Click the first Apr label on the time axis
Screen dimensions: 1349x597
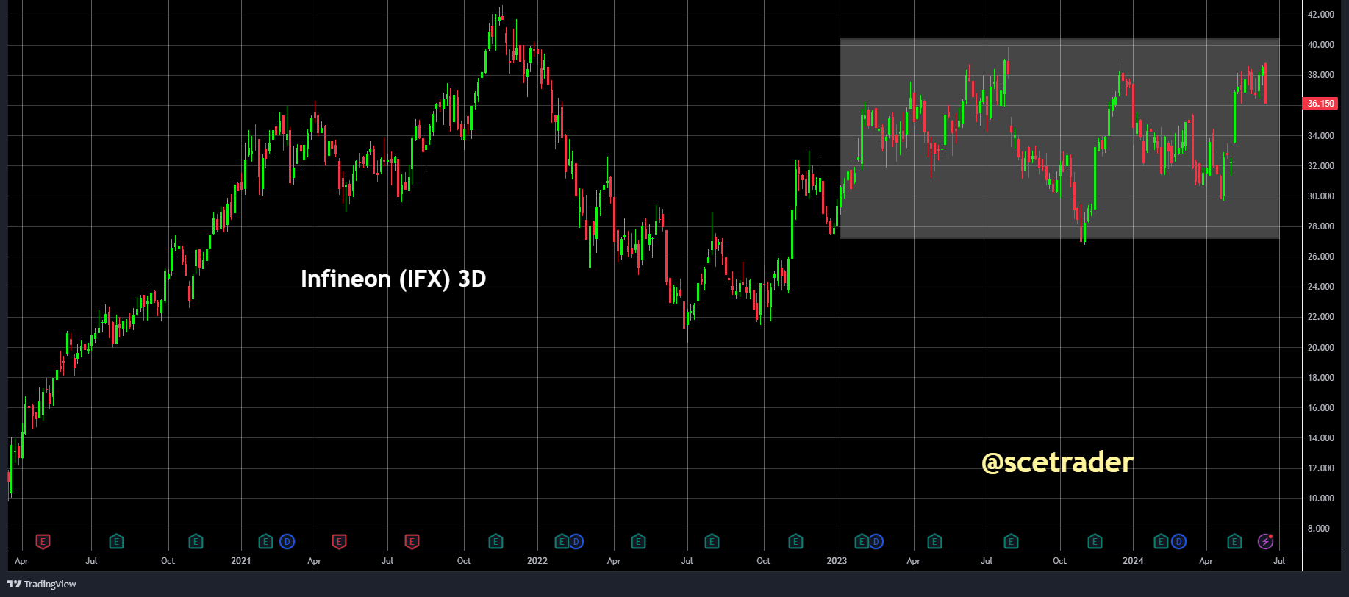pyautogui.click(x=21, y=561)
